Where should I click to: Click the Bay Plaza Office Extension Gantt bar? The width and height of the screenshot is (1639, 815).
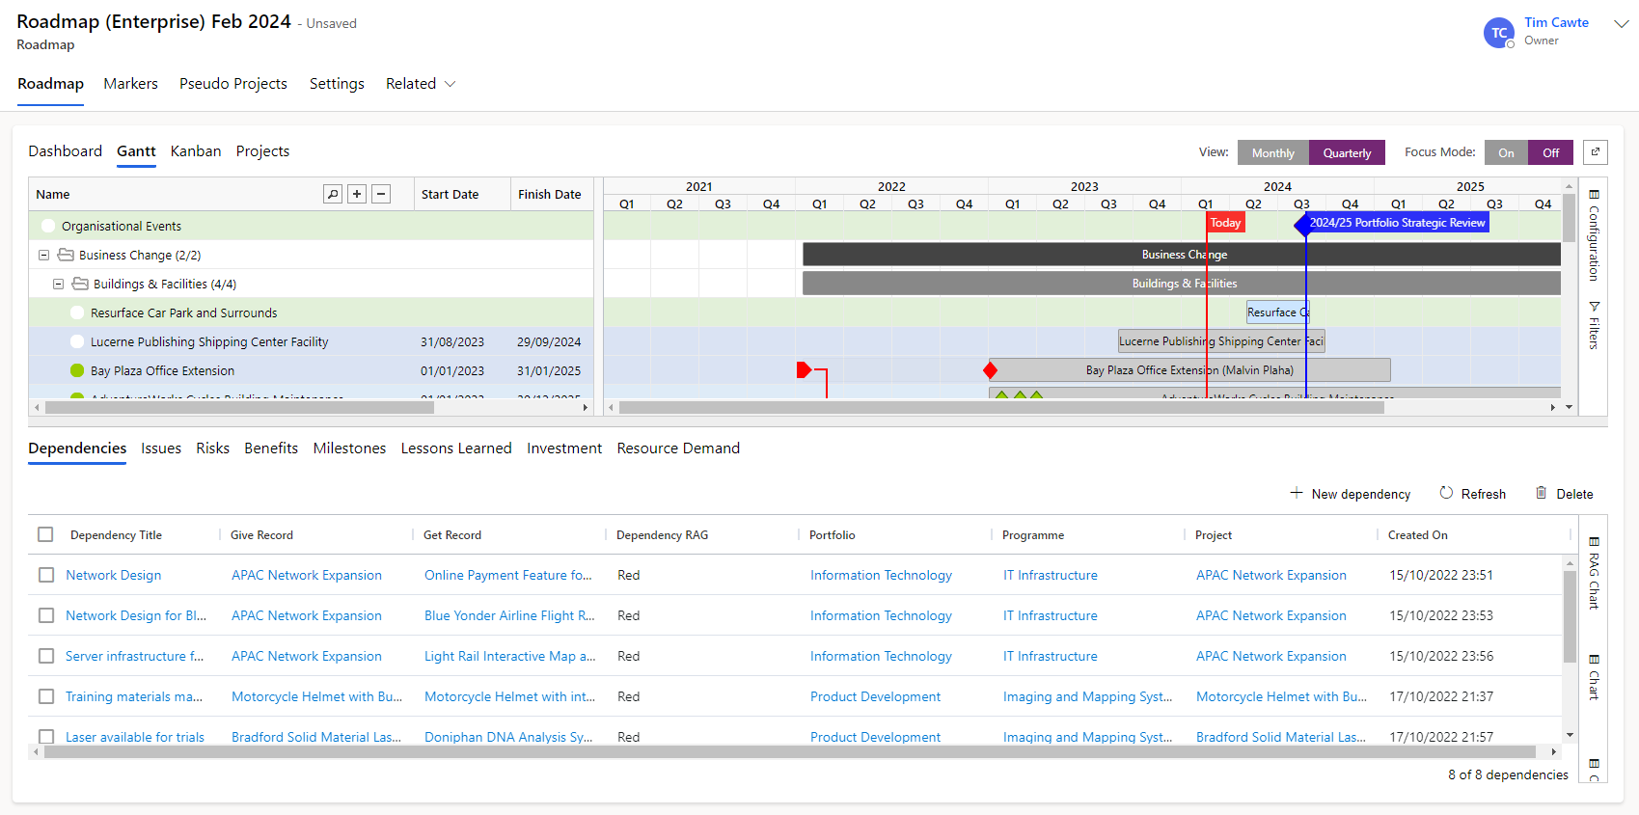1189,370
